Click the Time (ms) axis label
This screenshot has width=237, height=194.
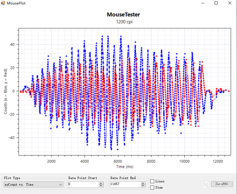pyautogui.click(x=125, y=167)
